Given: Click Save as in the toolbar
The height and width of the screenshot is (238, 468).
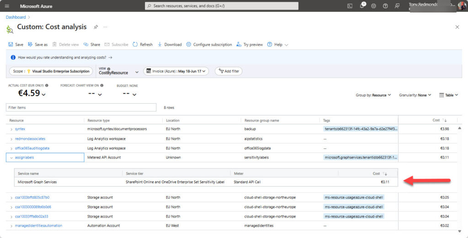Looking at the screenshot, I should coord(37,44).
